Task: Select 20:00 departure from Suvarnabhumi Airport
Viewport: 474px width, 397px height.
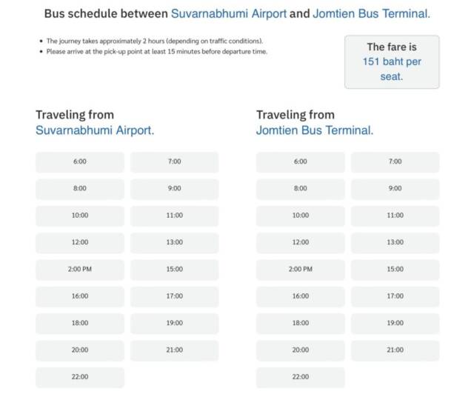Action: pyautogui.click(x=80, y=350)
